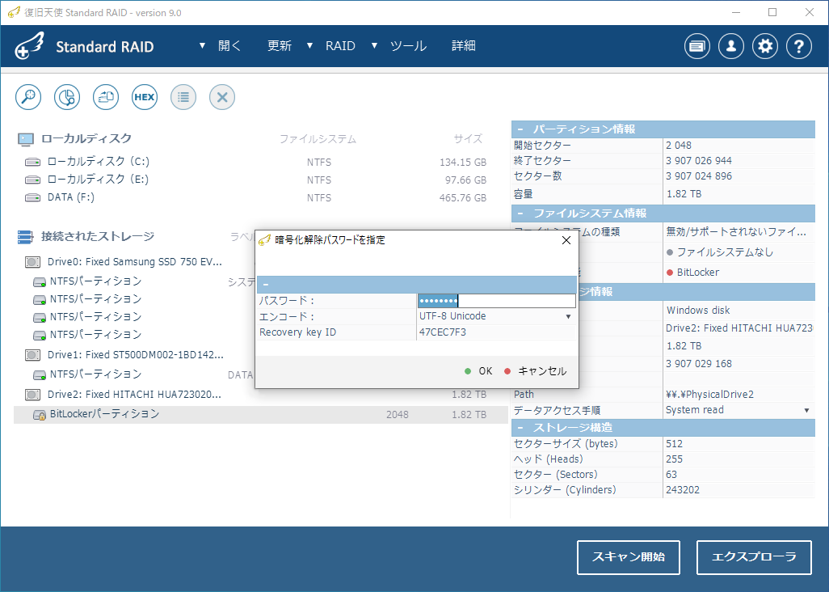
Task: Select the BitLockerパーティション row
Action: tap(261, 415)
